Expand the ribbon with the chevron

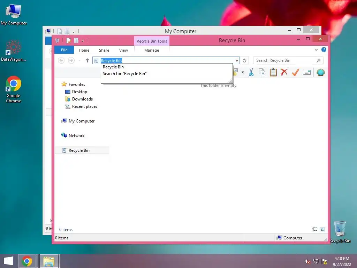click(x=316, y=50)
